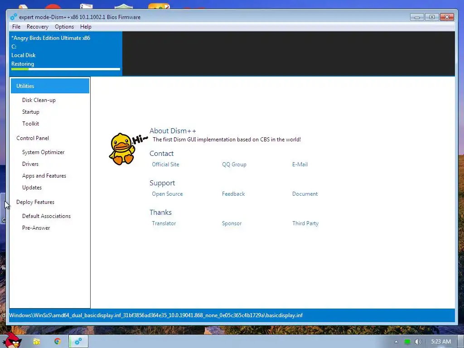Click the Angry Birds Start button
Screen dimensions: 464x348
pyautogui.click(x=12, y=341)
